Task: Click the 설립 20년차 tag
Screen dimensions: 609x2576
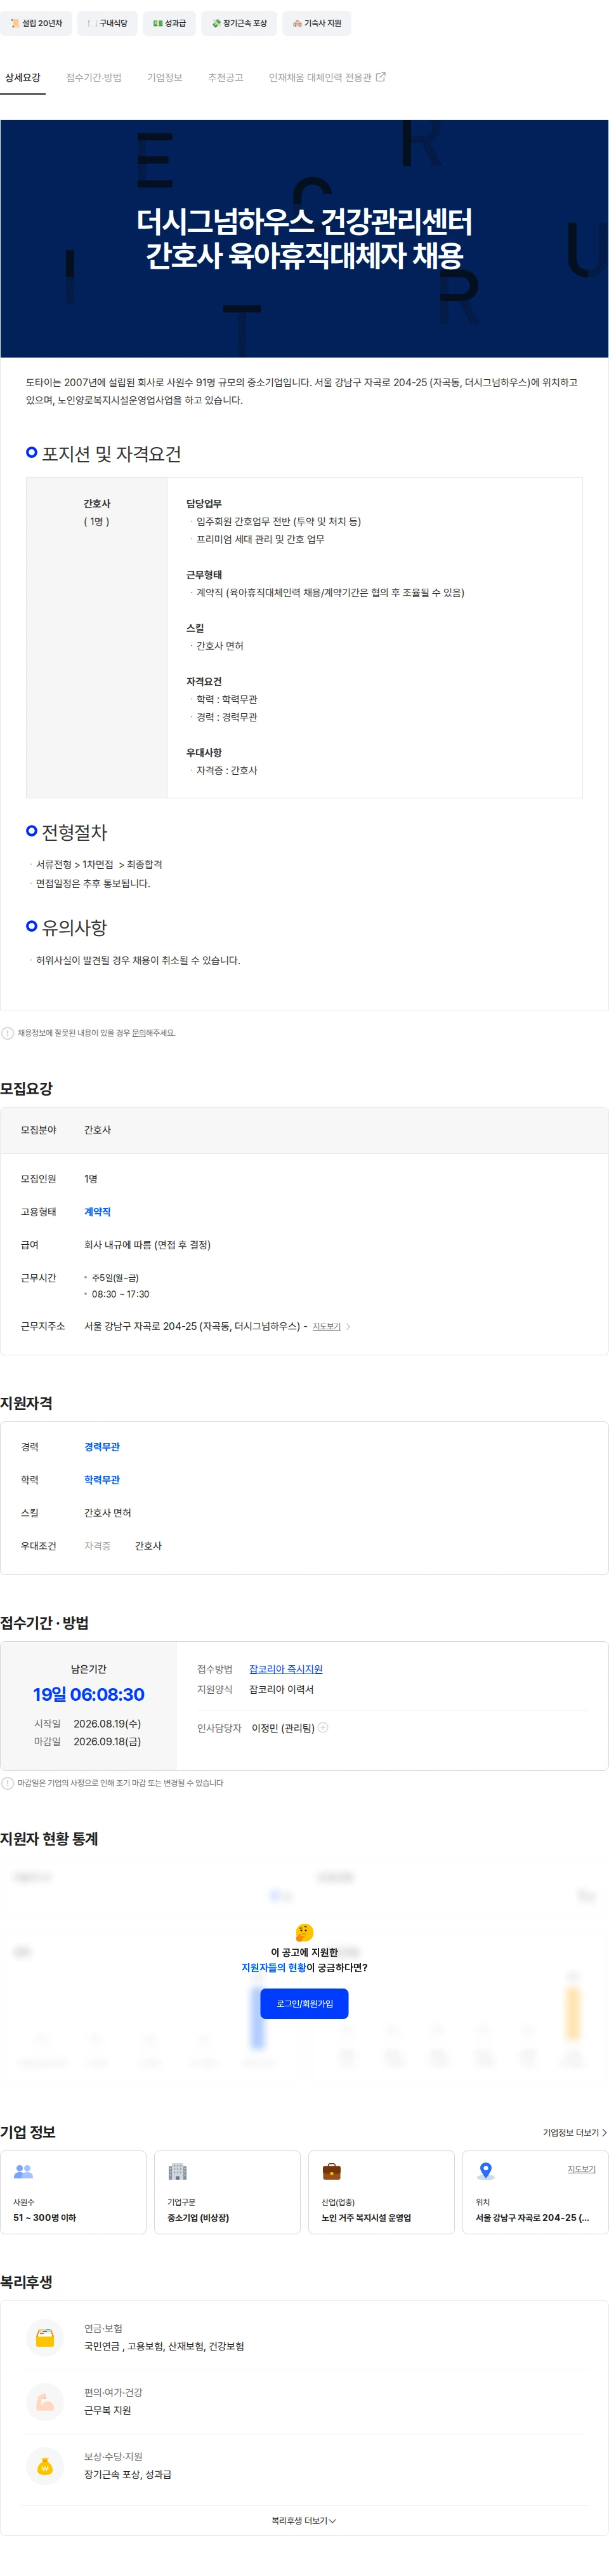Action: click(36, 23)
